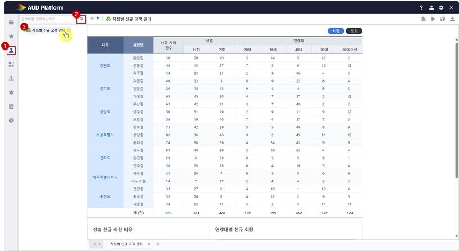The image size is (459, 251).
Task: Toggle the favorite star beside the report title
Action: pos(92,19)
